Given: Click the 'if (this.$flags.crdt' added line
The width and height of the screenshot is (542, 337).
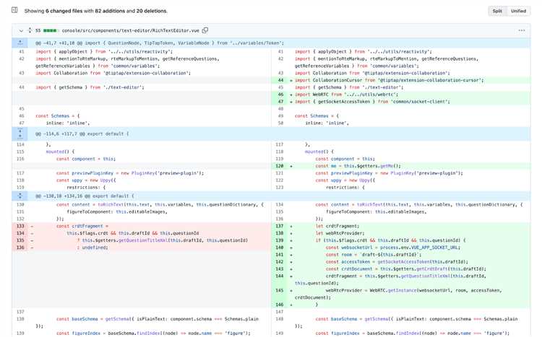Looking at the screenshot, I should (390, 240).
